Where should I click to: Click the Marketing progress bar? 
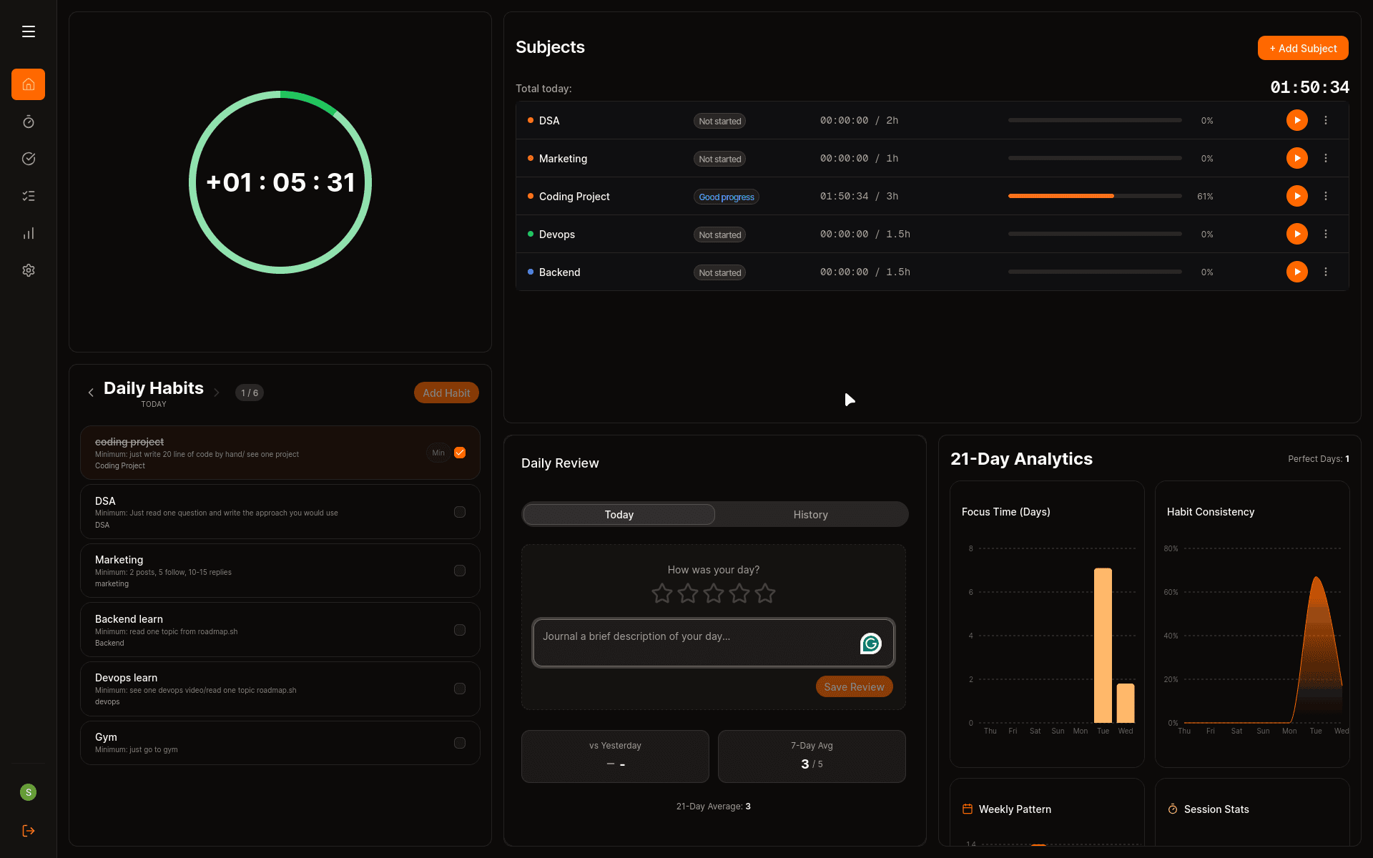point(1095,158)
